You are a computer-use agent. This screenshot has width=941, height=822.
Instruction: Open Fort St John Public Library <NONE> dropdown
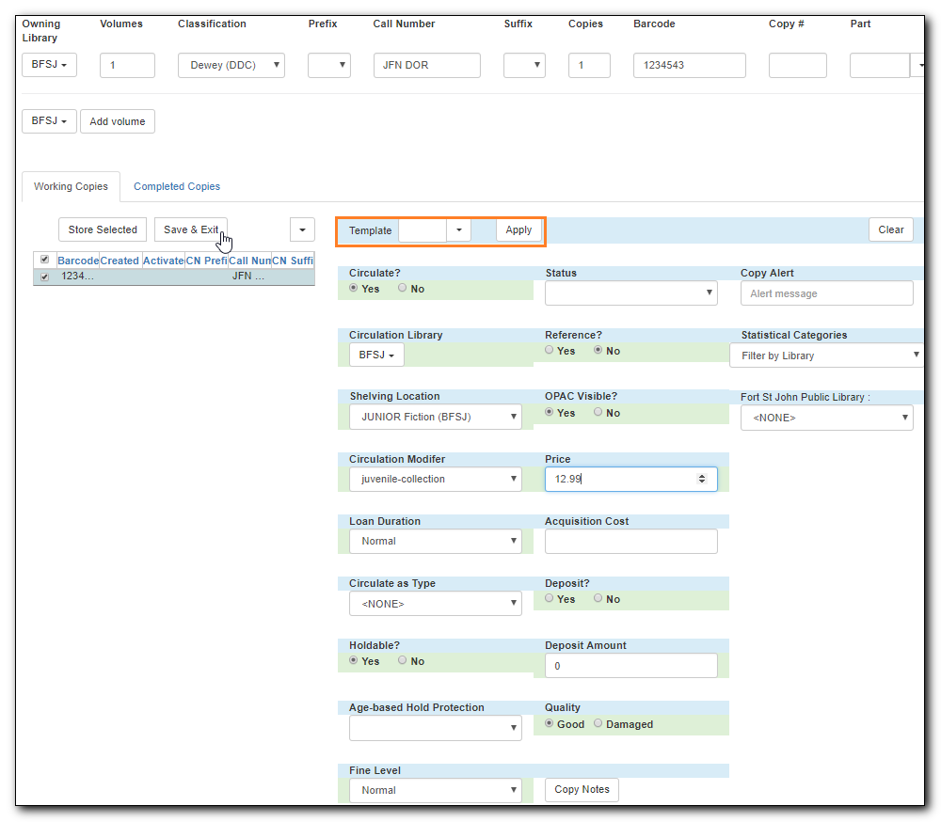827,418
